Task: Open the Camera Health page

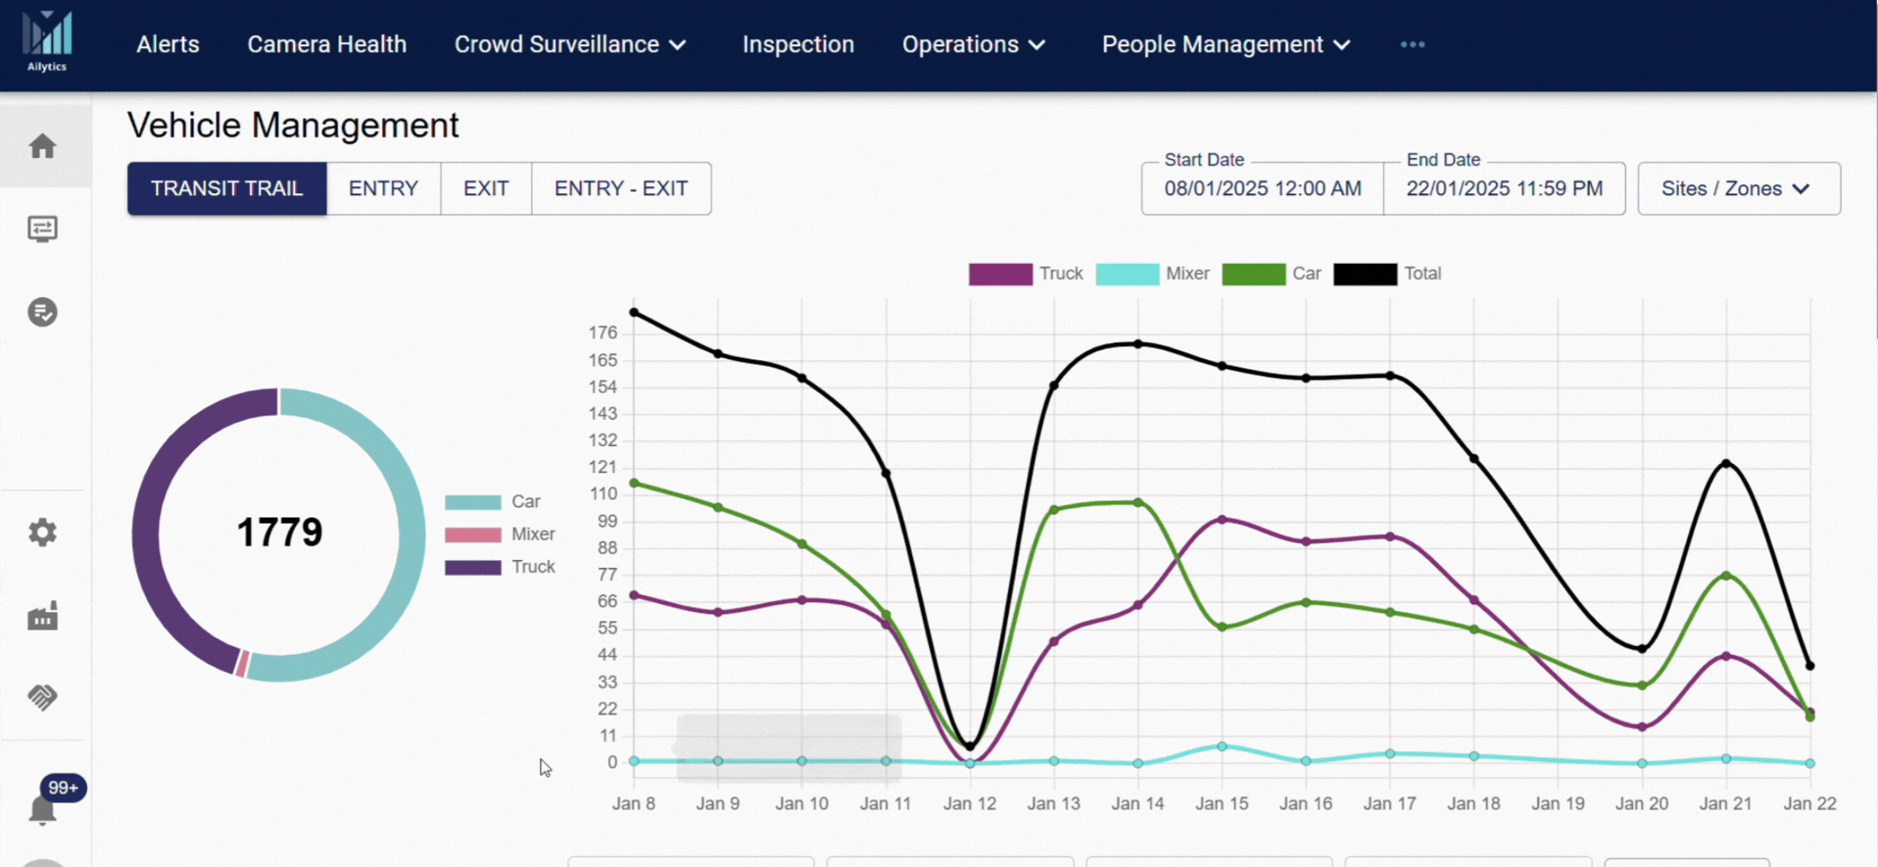Action: 327,44
